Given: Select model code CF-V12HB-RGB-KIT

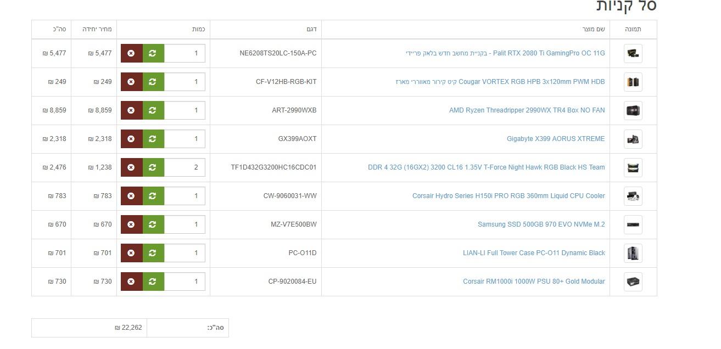Looking at the screenshot, I should point(286,82).
